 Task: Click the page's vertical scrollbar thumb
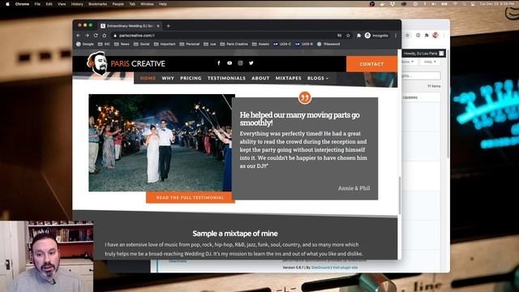[400, 195]
